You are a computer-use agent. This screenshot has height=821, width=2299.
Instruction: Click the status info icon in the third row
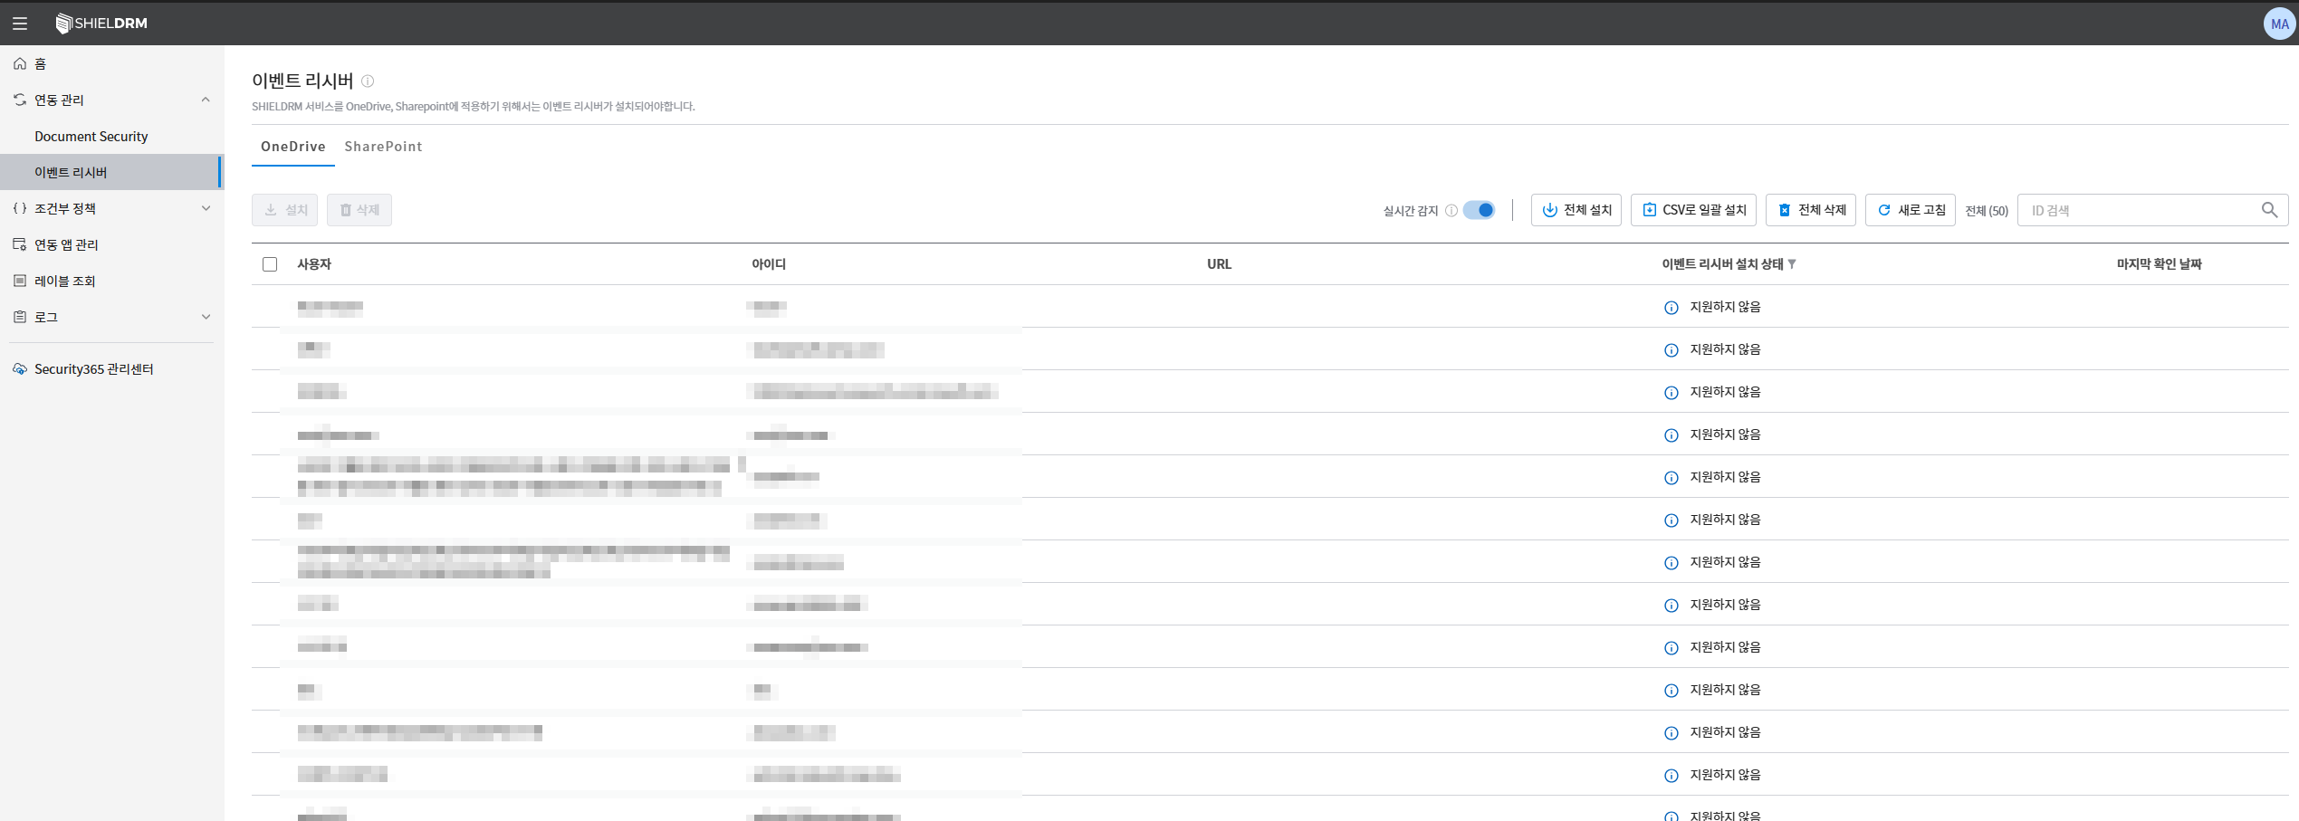(x=1672, y=393)
